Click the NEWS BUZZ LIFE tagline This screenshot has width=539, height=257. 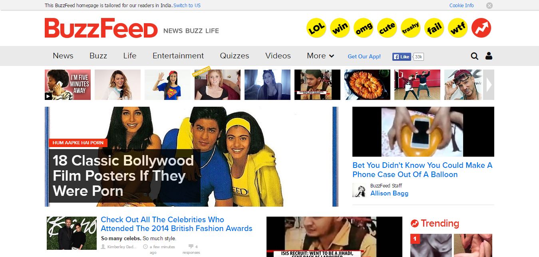[x=191, y=31]
